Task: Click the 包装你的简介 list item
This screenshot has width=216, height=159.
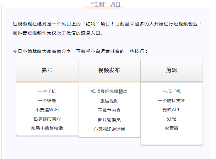Action: point(47,119)
